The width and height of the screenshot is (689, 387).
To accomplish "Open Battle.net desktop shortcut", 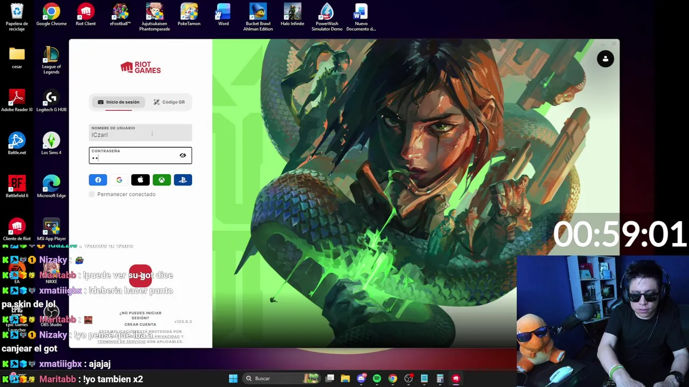I will click(x=17, y=144).
